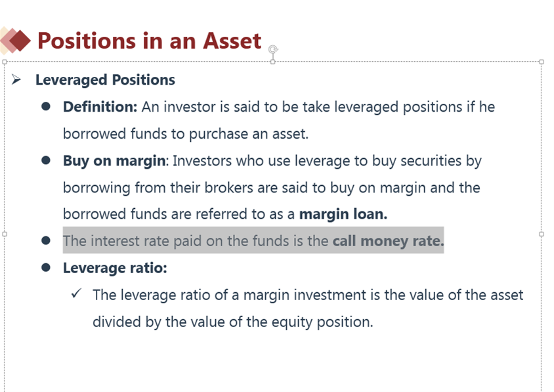The image size is (554, 392).
Task: Click the bold Definition label
Action: coord(100,107)
